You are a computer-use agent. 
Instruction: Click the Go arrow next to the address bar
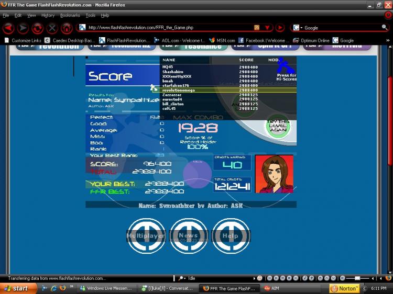point(280,28)
